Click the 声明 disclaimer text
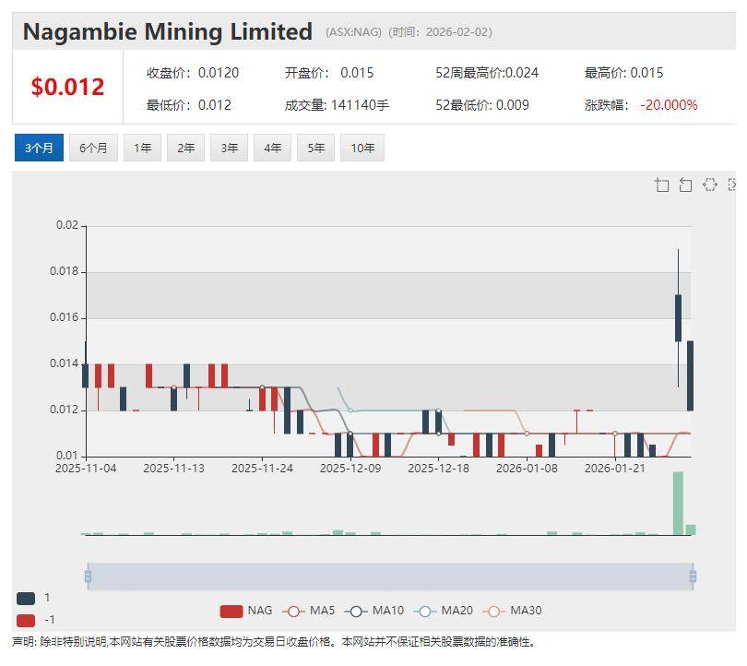Viewport: 747px width, 666px height. (x=274, y=642)
